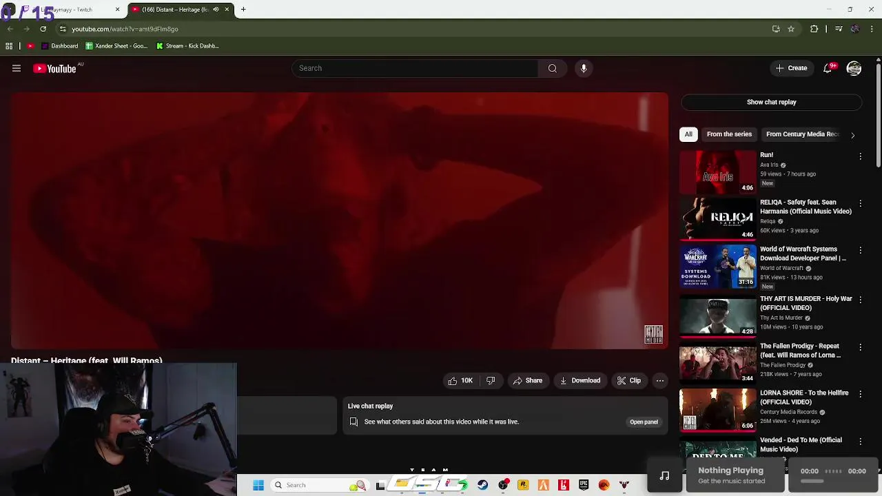The image size is (882, 496).
Task: Download the video
Action: 580,380
